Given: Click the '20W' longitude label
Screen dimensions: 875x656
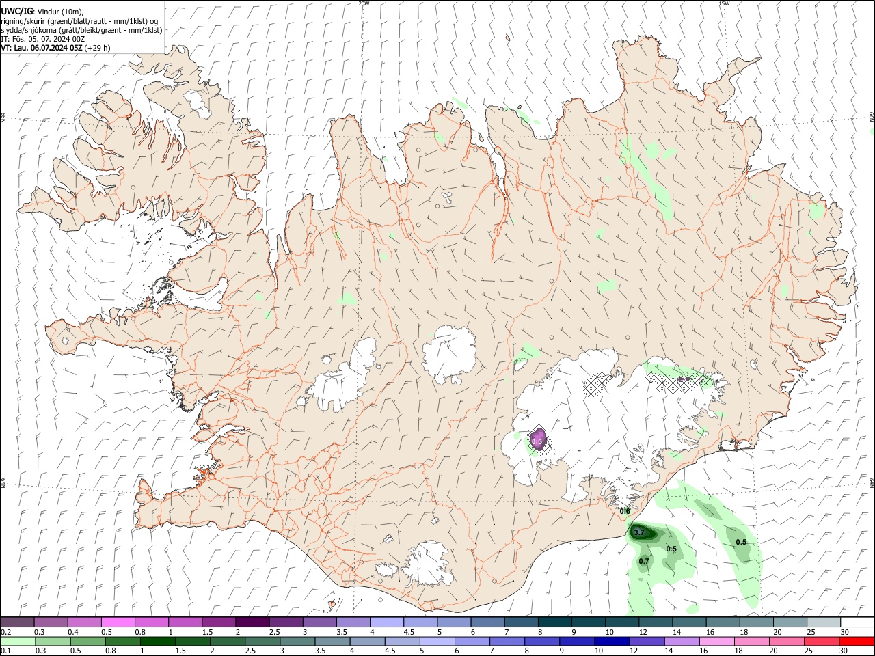Looking at the screenshot, I should pos(364,3).
